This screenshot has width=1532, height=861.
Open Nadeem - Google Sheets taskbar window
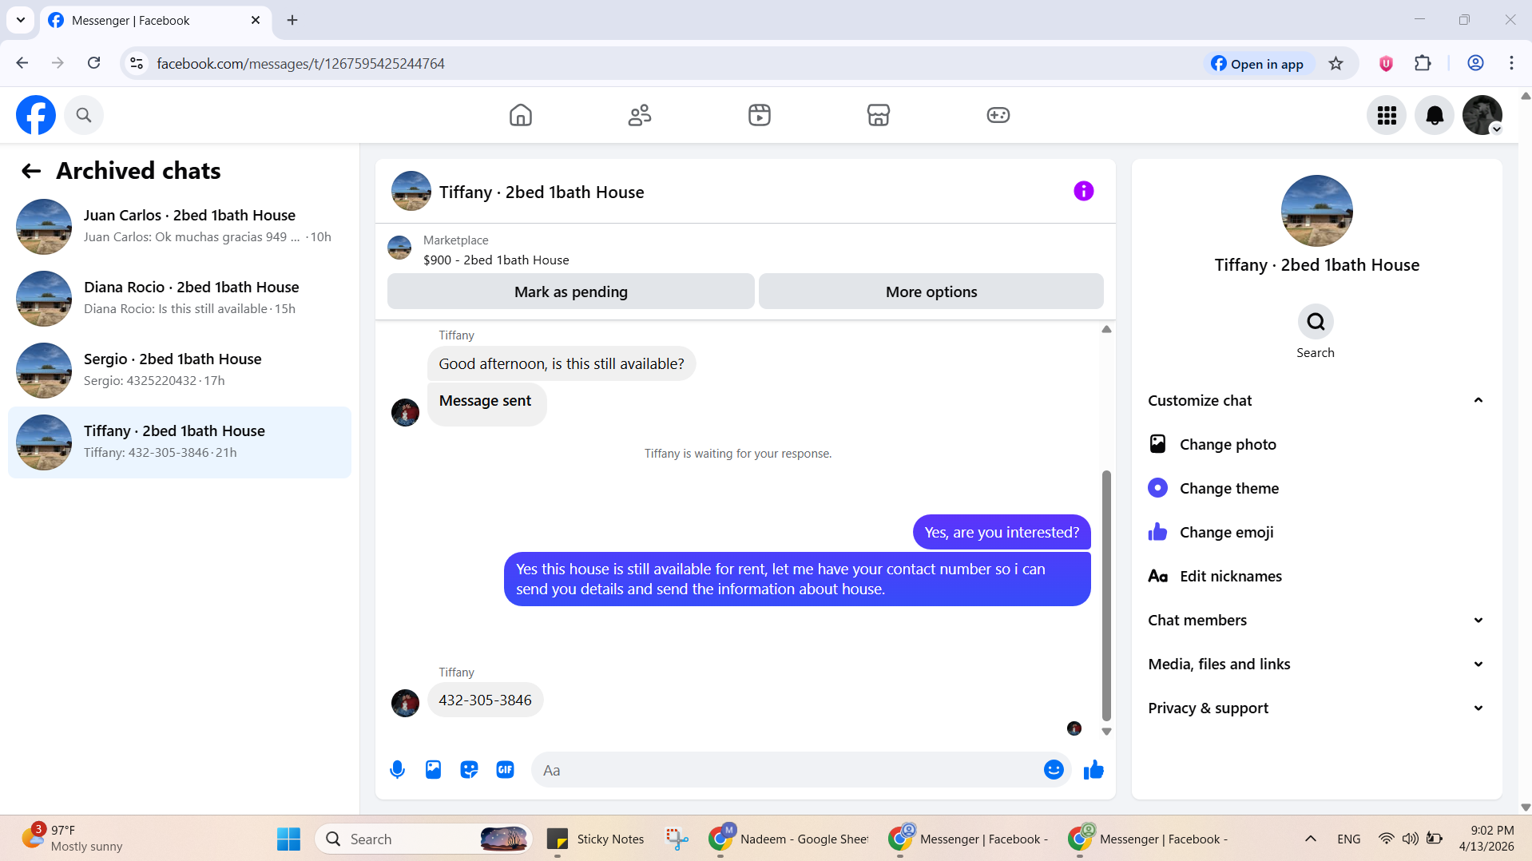tap(790, 839)
